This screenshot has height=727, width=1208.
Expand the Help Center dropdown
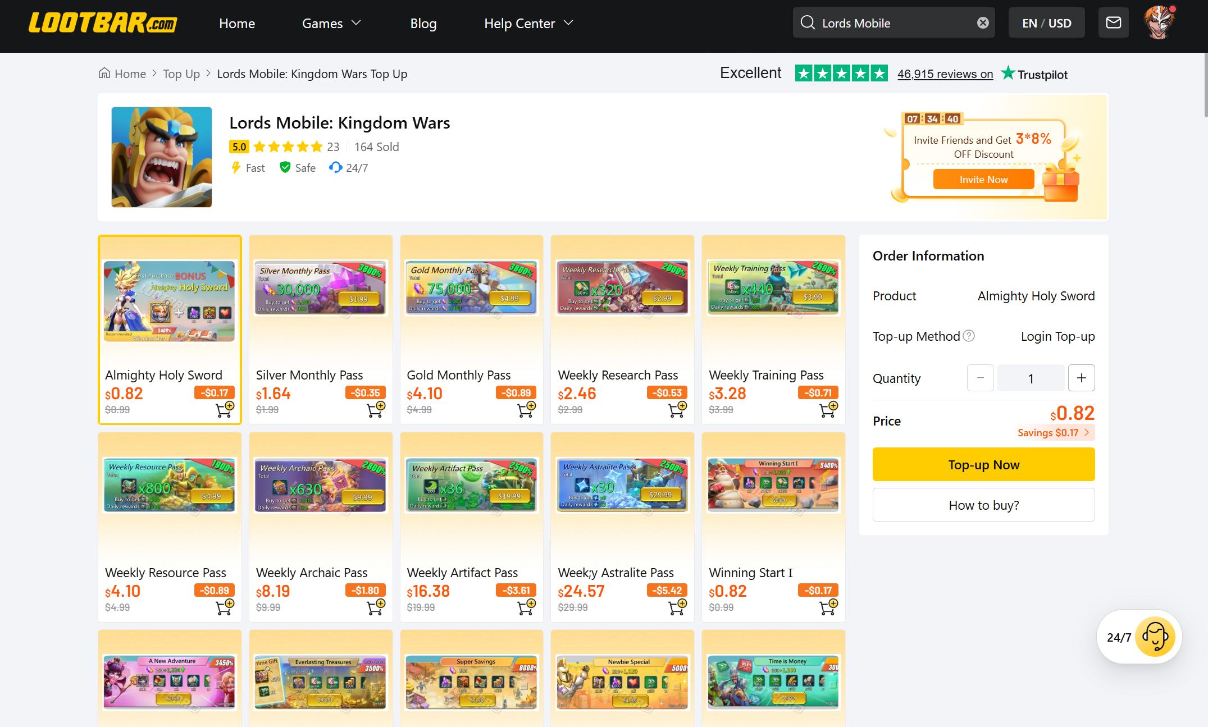(528, 23)
